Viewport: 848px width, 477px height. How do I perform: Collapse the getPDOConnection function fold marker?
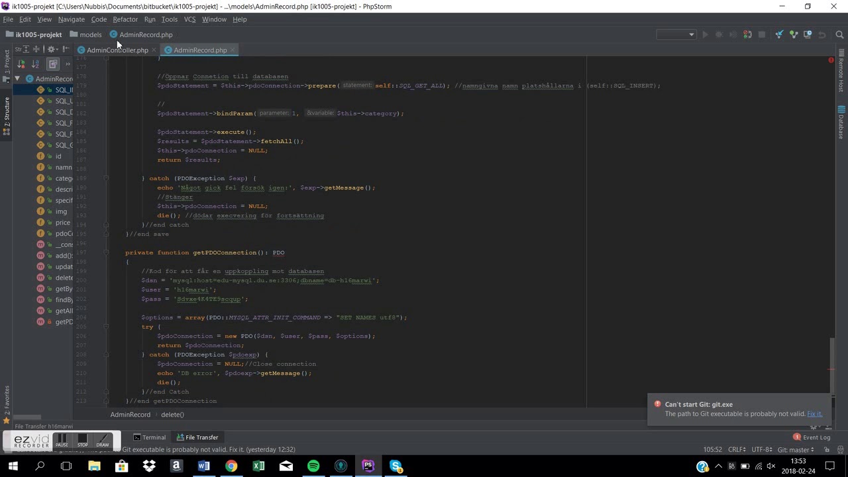(x=106, y=252)
